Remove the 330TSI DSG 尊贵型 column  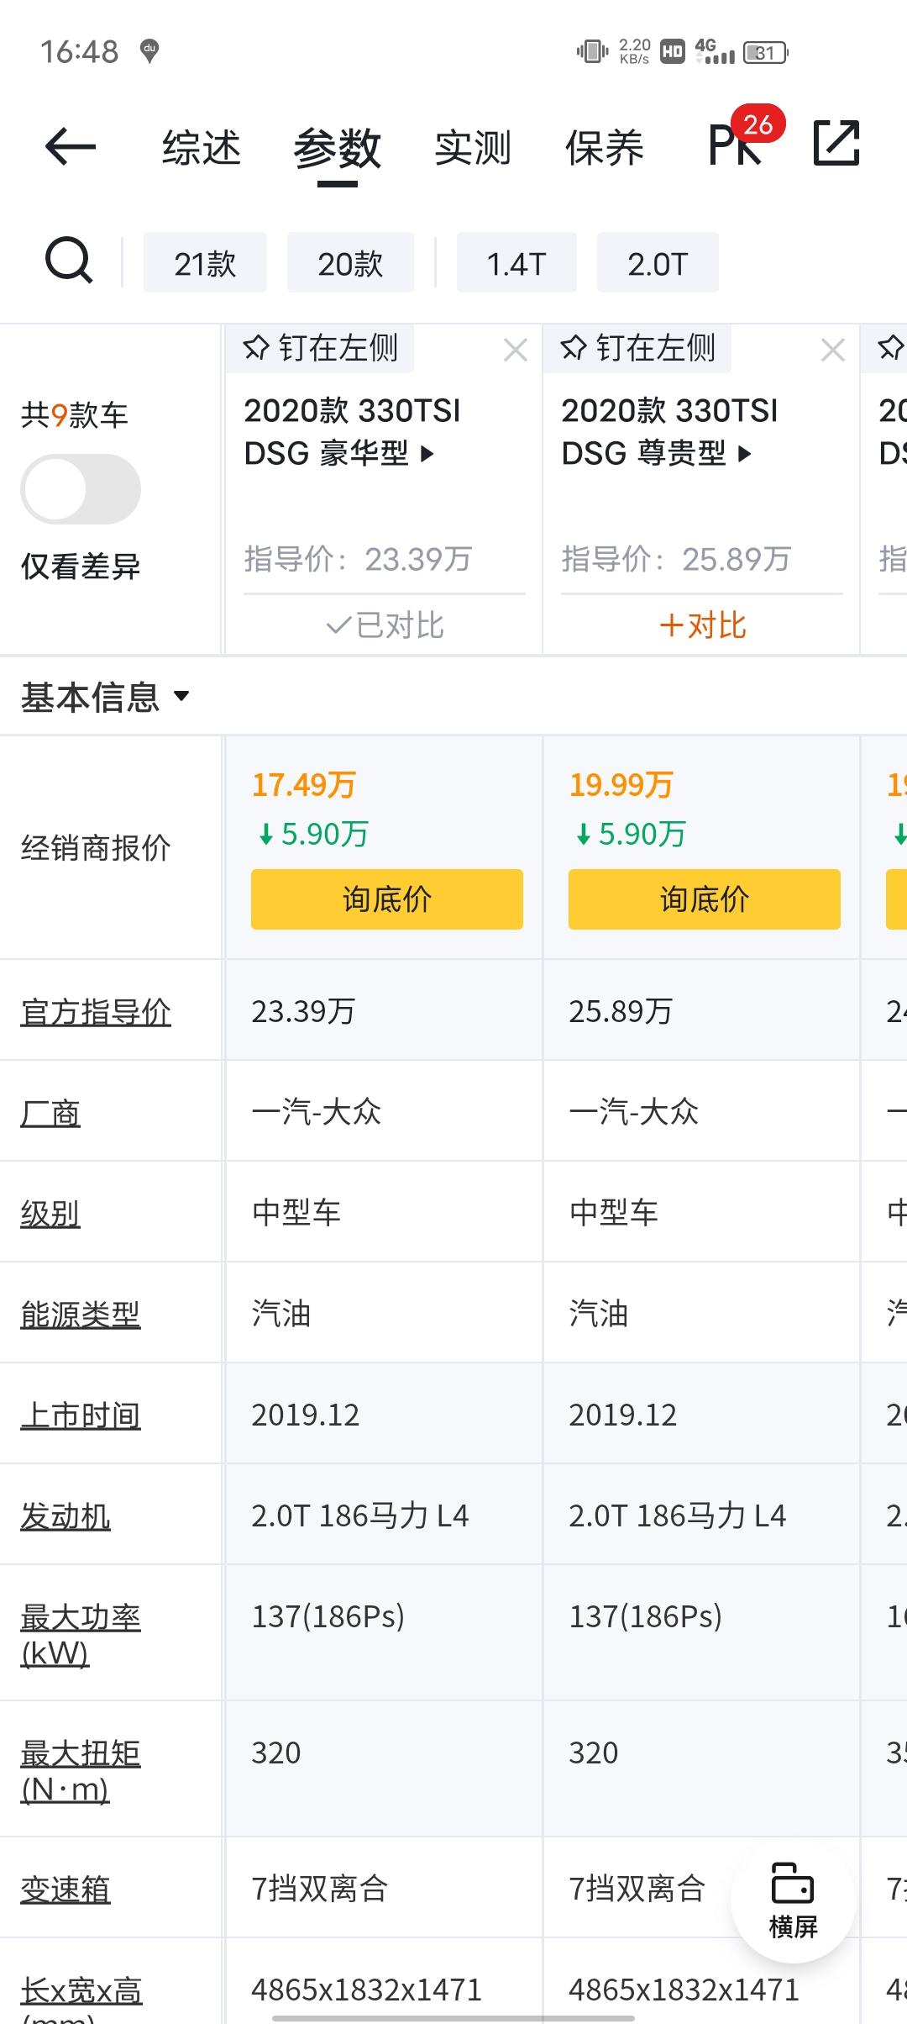tap(832, 350)
